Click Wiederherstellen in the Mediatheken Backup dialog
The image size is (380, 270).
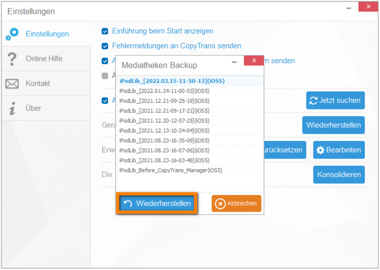[x=157, y=203]
